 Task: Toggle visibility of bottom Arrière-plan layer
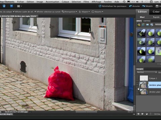tap(138, 92)
